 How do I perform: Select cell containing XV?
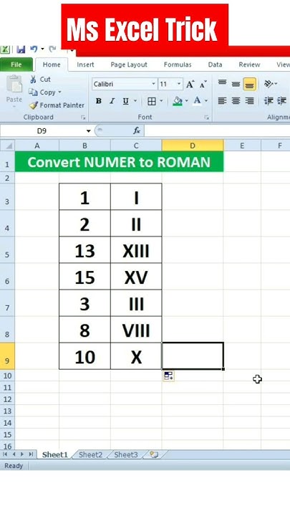136,277
